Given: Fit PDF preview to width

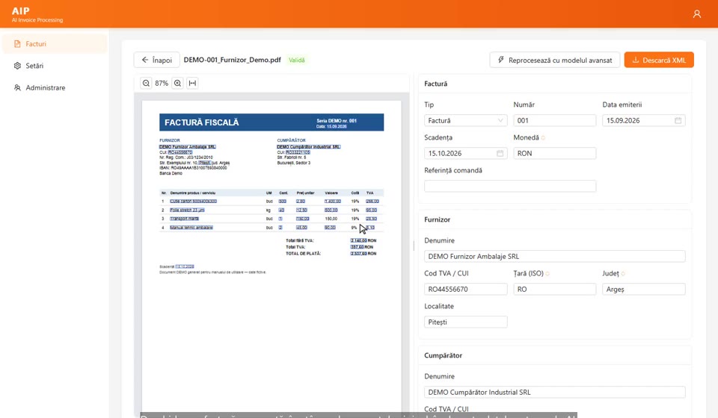Looking at the screenshot, I should (193, 83).
